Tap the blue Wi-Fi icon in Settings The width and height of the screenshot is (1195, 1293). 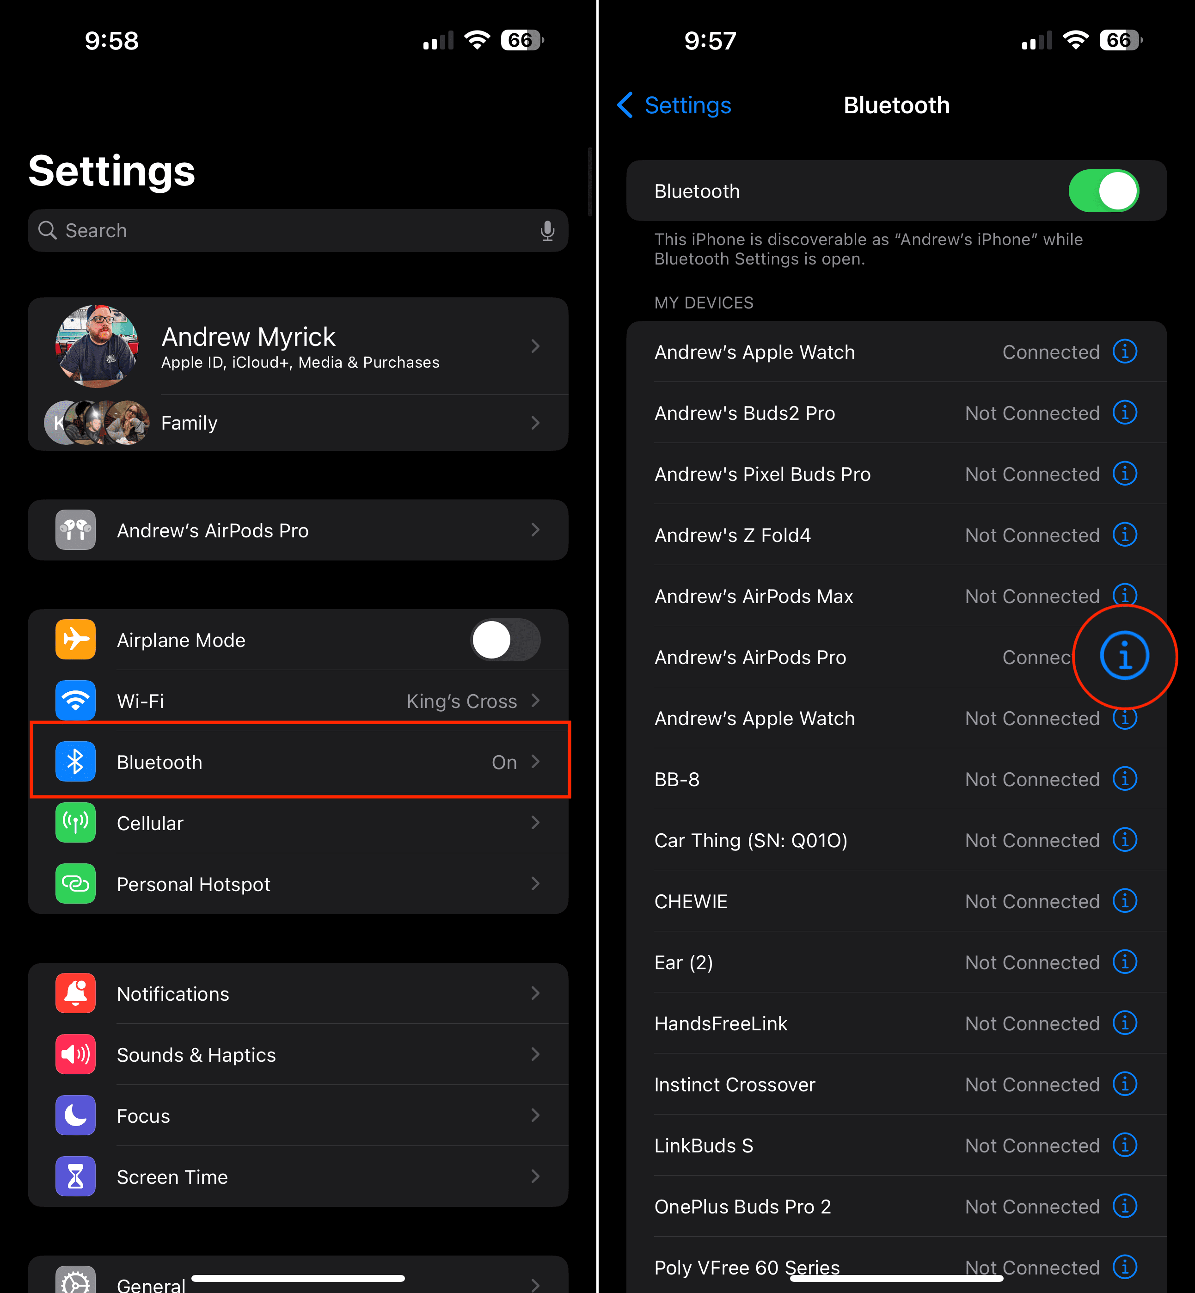[x=76, y=700]
